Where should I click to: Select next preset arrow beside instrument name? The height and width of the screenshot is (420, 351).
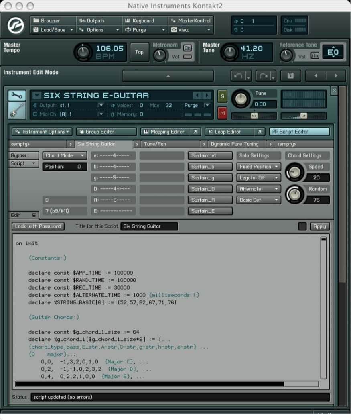coord(207,95)
